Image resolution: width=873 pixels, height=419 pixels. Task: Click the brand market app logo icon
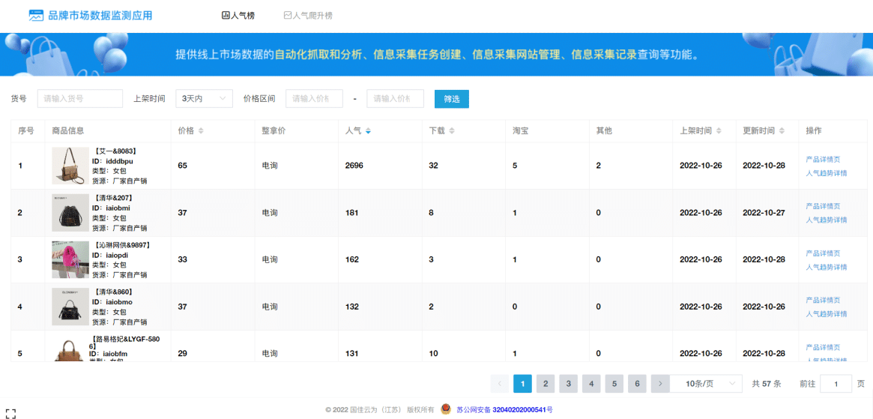[x=36, y=16]
